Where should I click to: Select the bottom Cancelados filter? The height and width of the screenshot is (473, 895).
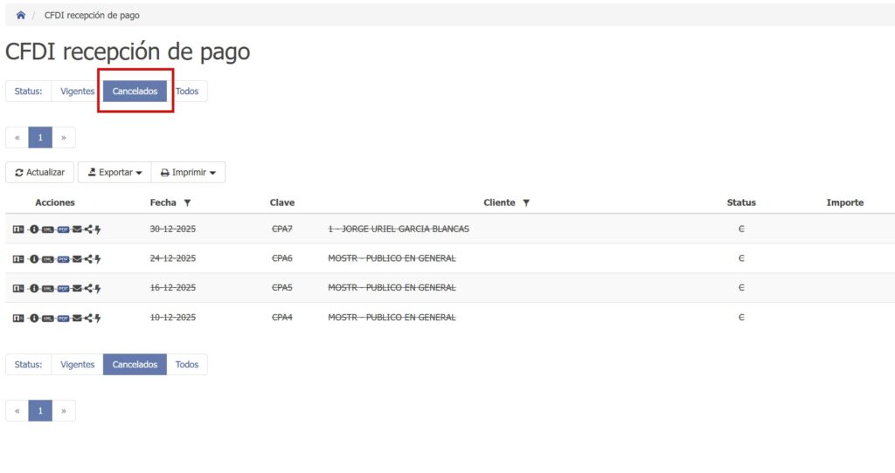pyautogui.click(x=135, y=365)
